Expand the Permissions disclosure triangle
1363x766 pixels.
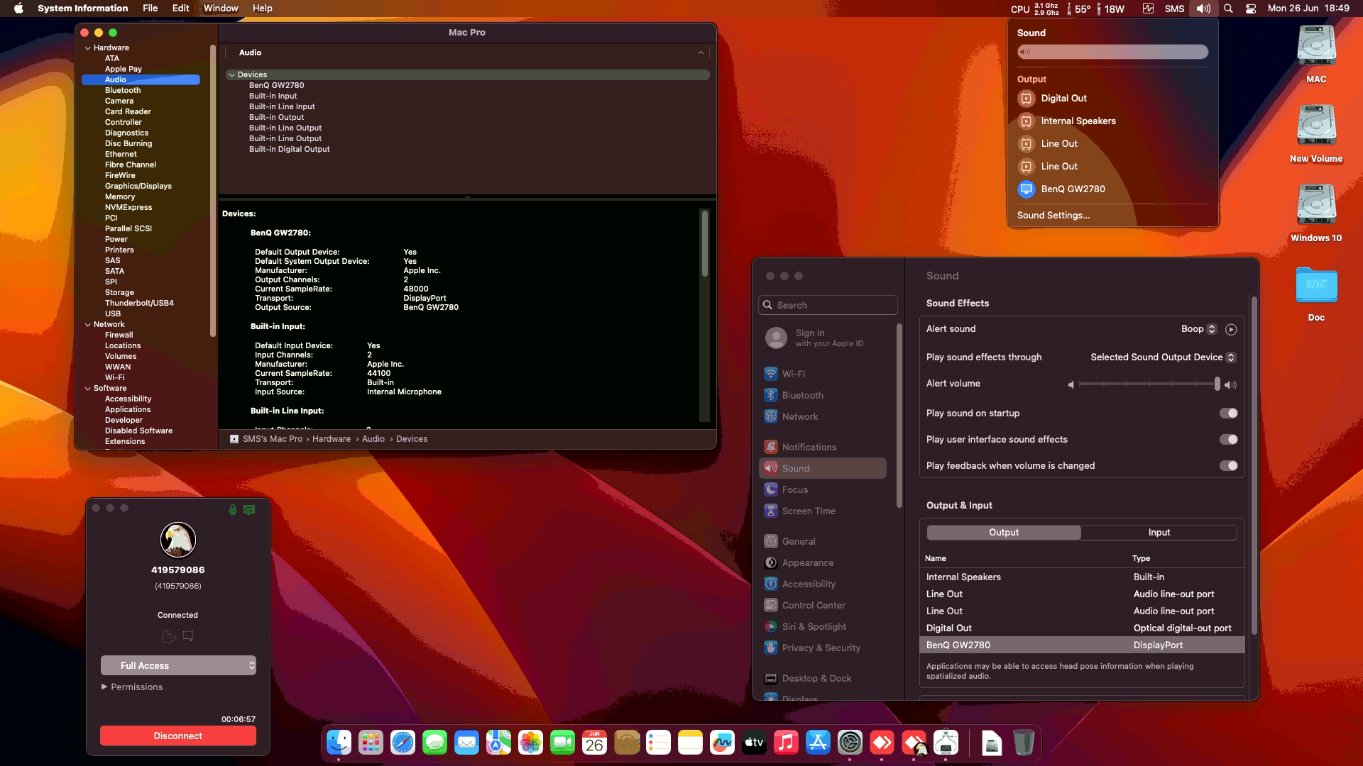[104, 687]
